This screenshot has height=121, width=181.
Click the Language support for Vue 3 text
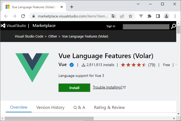tap(81, 76)
